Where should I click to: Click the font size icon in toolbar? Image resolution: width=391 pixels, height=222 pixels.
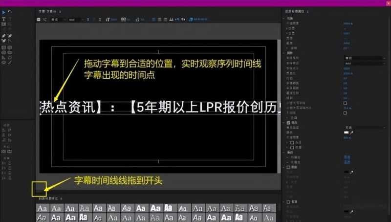[x=108, y=20]
